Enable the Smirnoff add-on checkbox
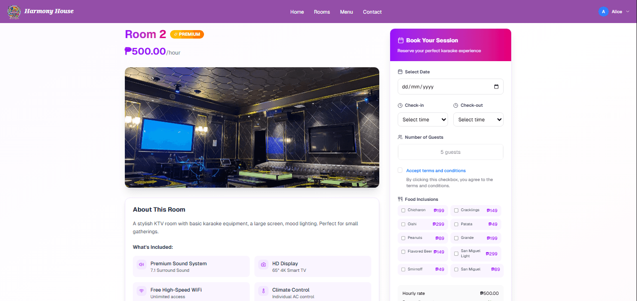 coord(403,269)
